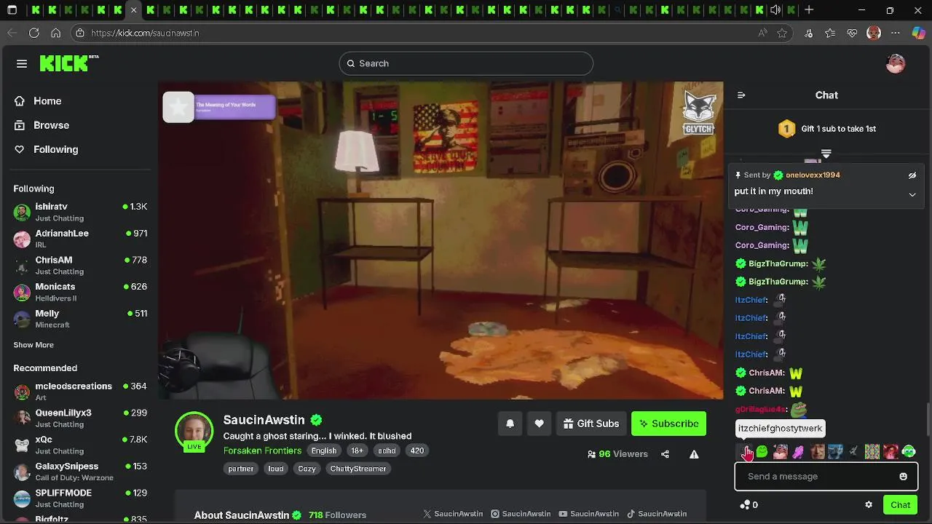The image size is (932, 524).
Task: Open GalaxySnipess' Warzone stream
Action: coord(80,472)
